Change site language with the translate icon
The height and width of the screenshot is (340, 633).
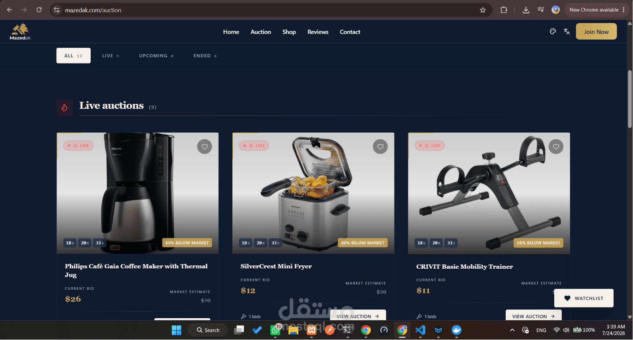(567, 31)
